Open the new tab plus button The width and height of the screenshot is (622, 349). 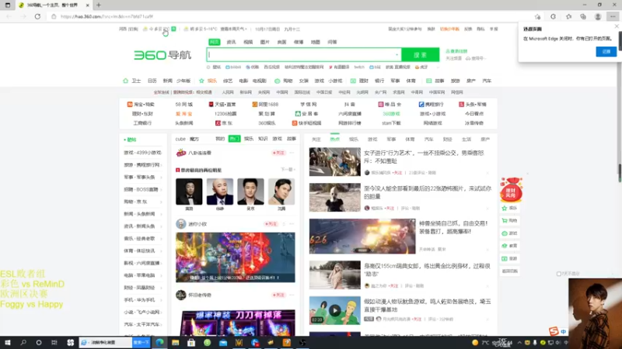pos(99,5)
